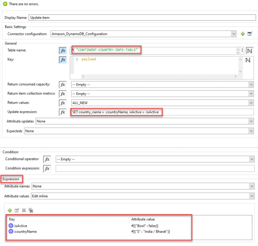
Task: Click the Key payload expression editor
Action: click(156, 65)
